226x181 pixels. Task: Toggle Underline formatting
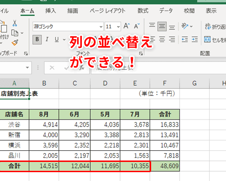(57, 40)
